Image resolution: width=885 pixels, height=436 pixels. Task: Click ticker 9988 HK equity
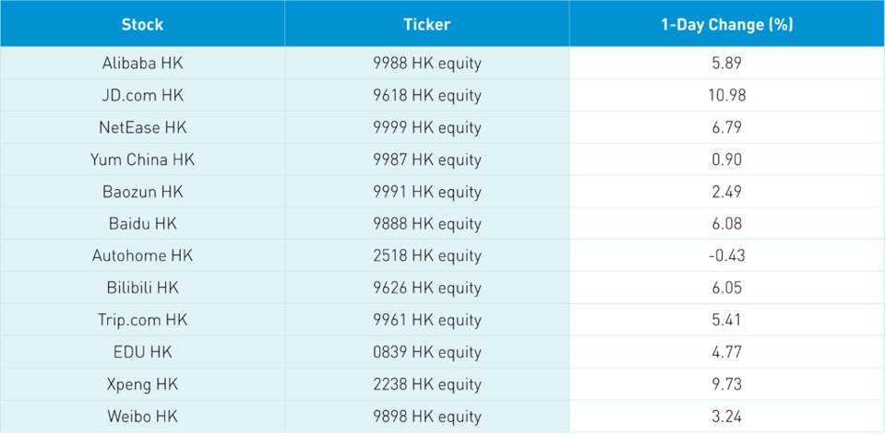[x=426, y=64]
